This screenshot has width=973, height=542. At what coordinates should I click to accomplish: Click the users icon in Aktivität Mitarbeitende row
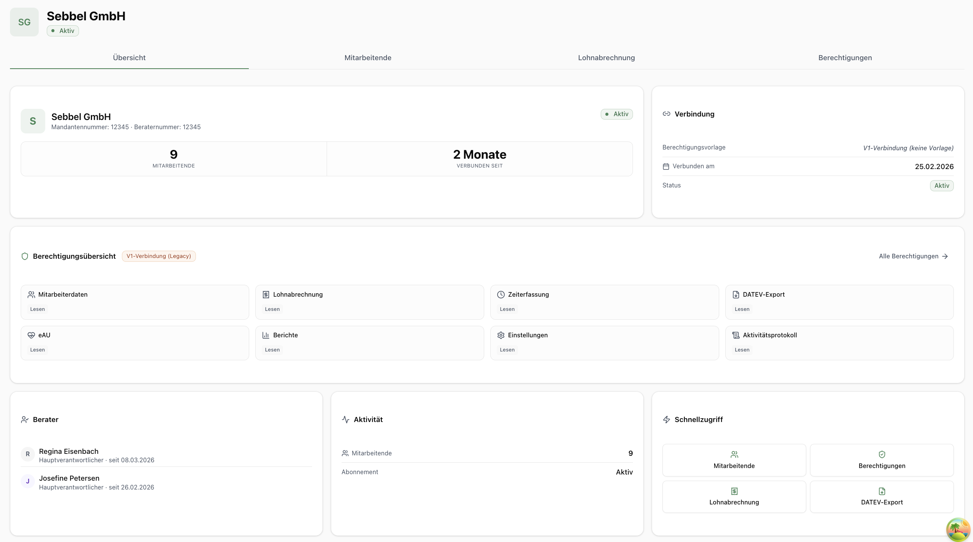coord(345,453)
